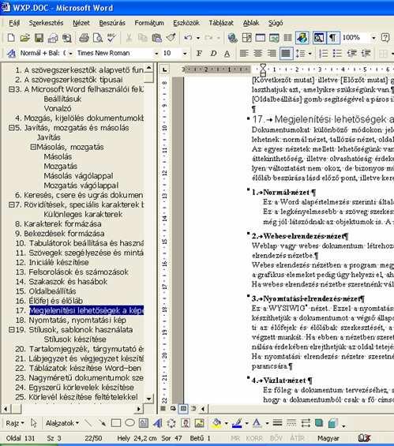Screen dimensions: 394x446
Task: Toggle bold formatting (F button)
Action: [x=199, y=53]
